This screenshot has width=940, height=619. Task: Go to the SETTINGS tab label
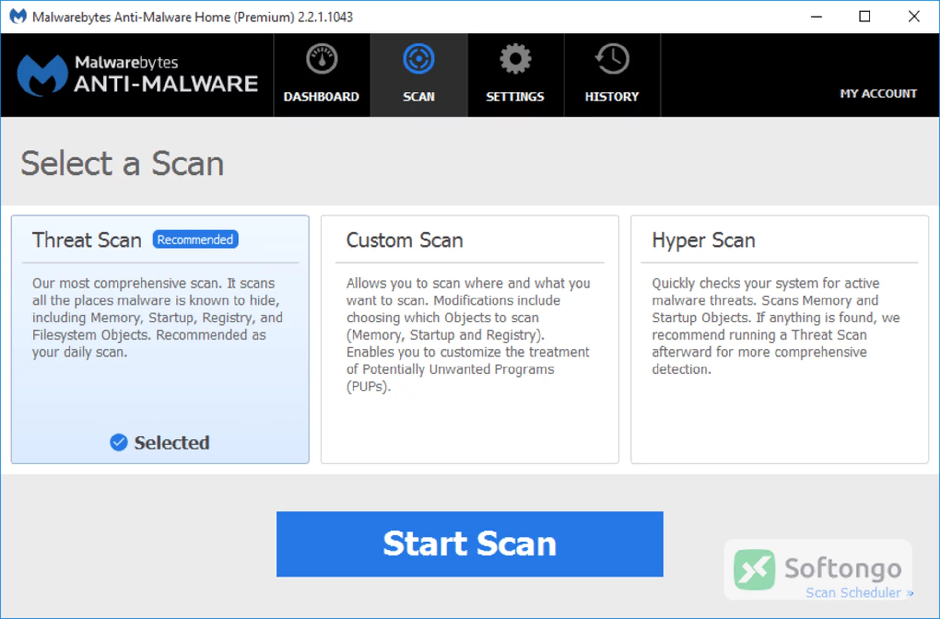click(x=515, y=97)
